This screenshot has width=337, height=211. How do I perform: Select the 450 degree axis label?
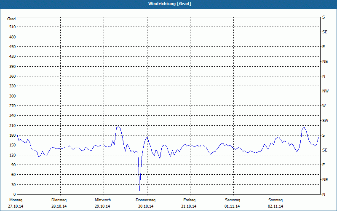pyautogui.click(x=13, y=47)
